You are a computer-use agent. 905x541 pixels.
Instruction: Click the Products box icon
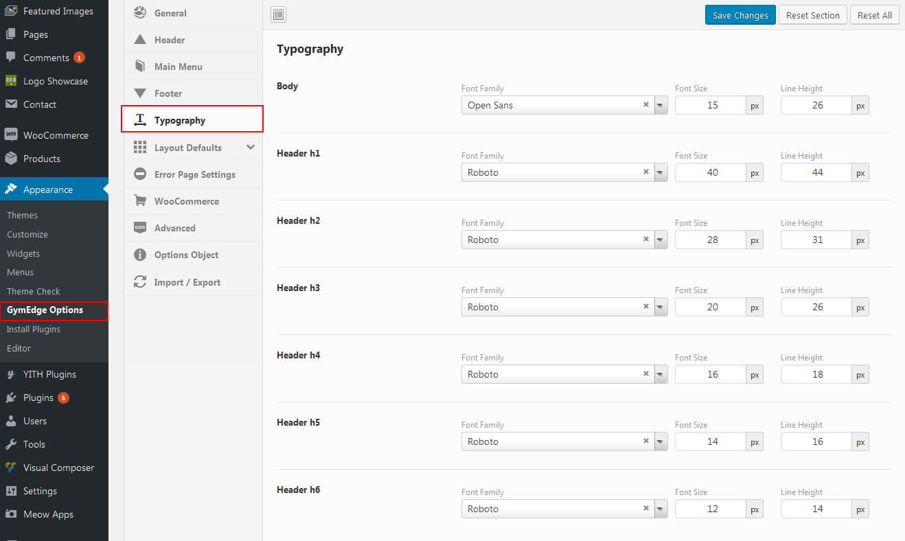(x=11, y=159)
